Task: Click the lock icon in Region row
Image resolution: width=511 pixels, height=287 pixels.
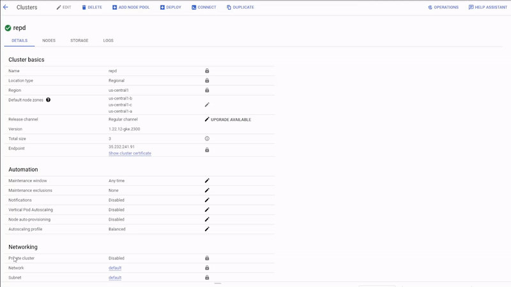Action: coord(207,90)
